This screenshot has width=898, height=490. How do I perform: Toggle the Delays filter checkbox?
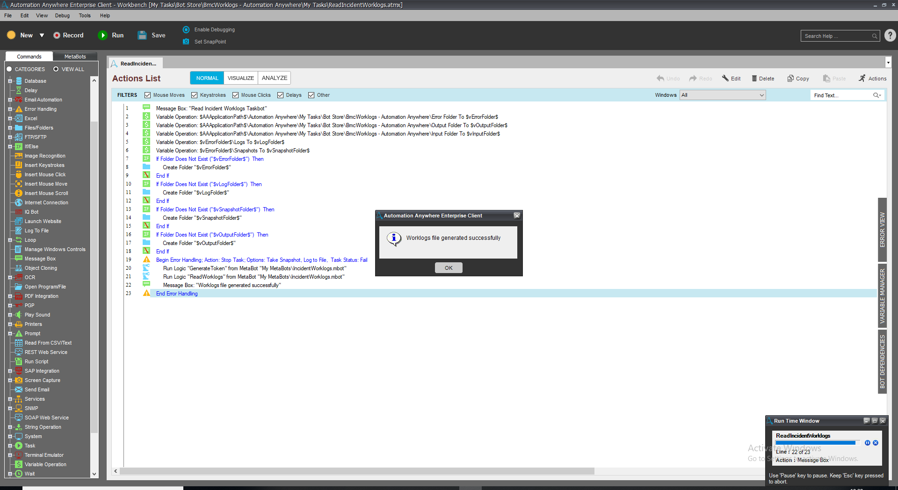281,95
